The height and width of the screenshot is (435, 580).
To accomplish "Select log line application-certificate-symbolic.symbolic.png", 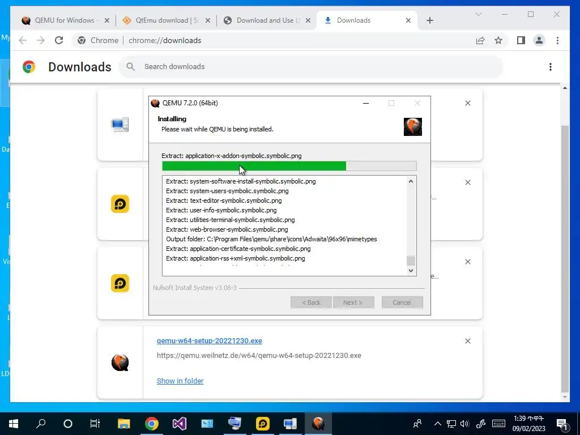I will 238,249.
